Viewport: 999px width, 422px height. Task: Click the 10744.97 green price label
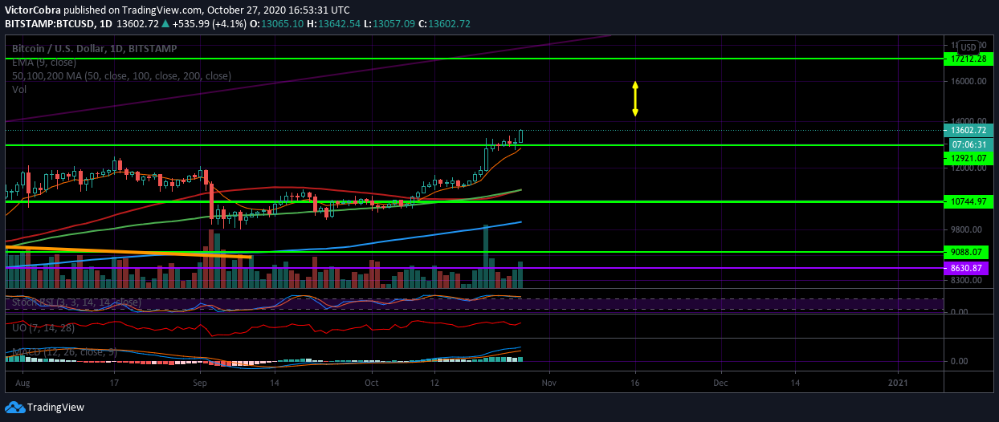968,201
